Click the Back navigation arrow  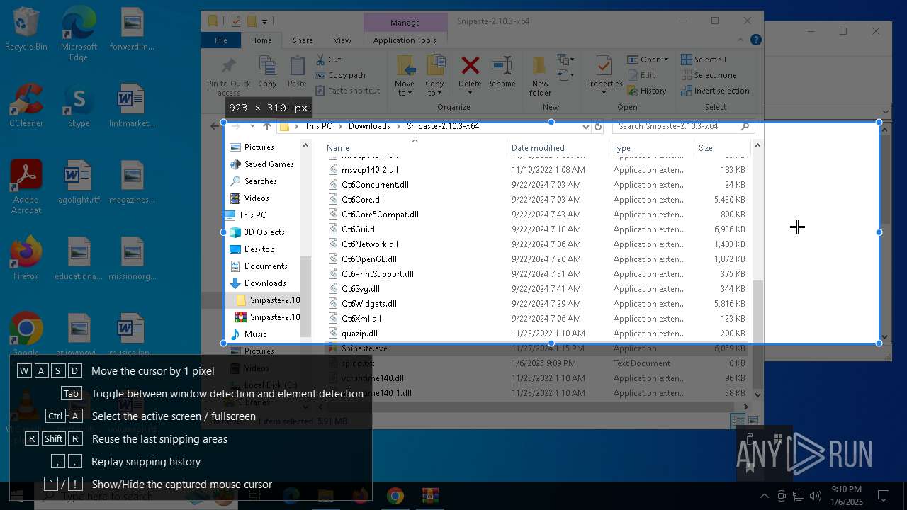[215, 126]
